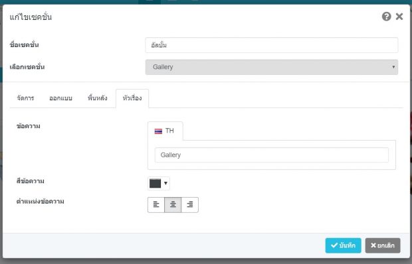Switch to the พื้นหลัง tab

[x=98, y=98]
